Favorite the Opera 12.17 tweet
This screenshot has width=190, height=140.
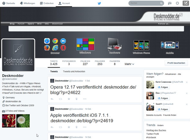pyautogui.click(x=69, y=99)
